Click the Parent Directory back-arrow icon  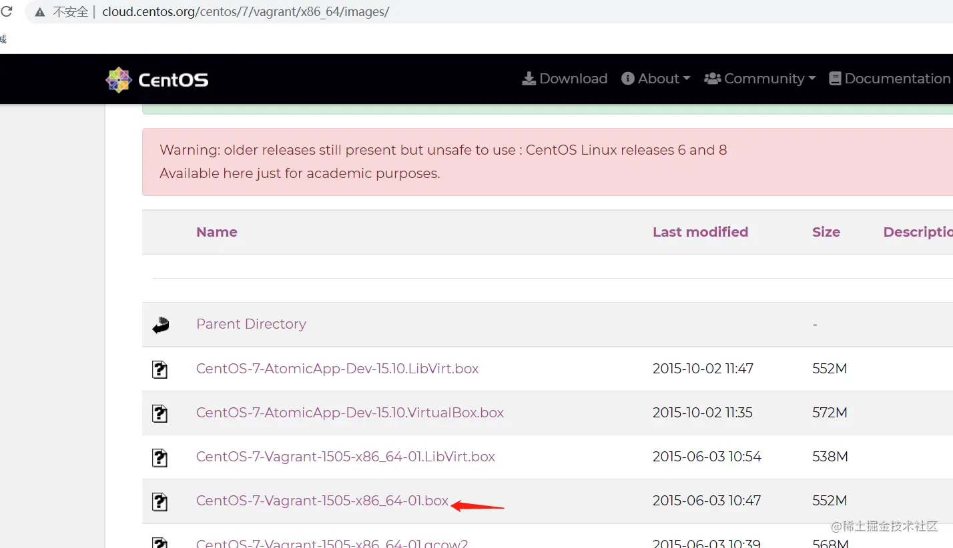pos(160,325)
